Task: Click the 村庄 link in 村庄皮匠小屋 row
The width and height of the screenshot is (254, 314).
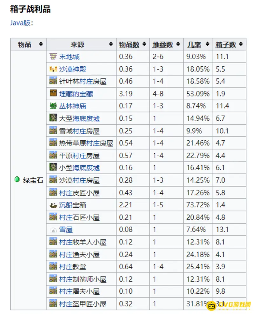Action: (x=66, y=193)
